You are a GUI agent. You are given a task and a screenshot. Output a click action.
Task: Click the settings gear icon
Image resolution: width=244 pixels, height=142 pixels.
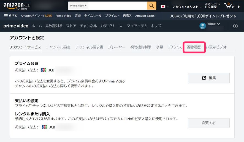click(x=235, y=26)
